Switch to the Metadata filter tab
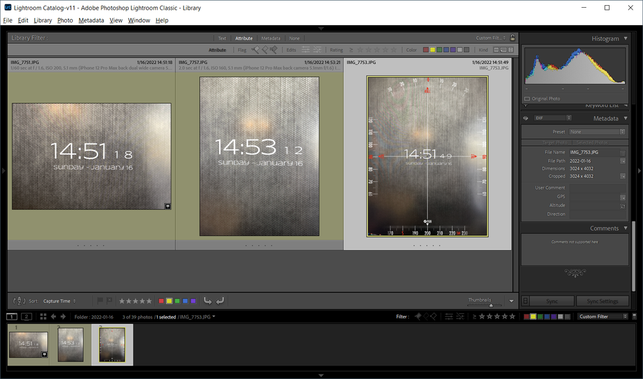 point(271,38)
